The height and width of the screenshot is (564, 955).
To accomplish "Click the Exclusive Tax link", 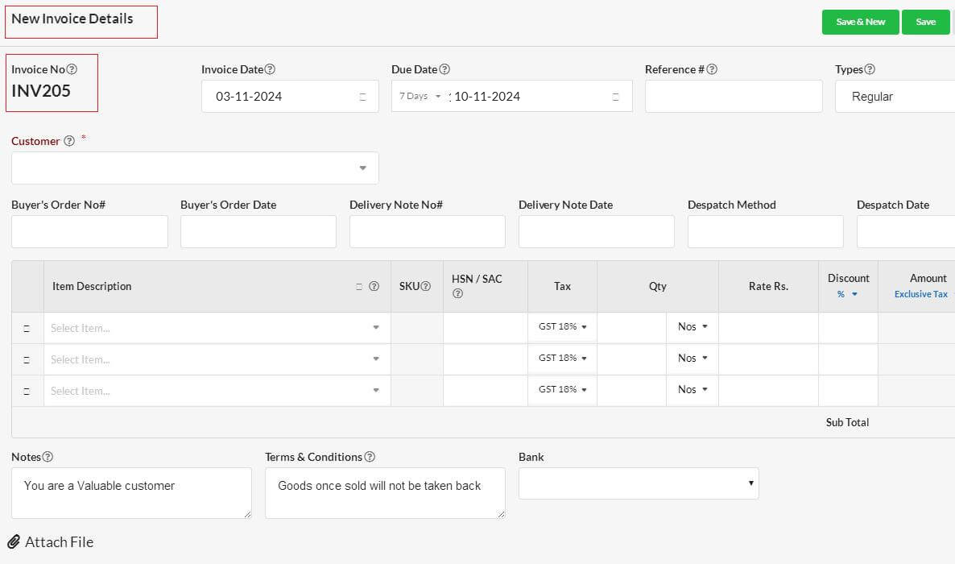I will (x=920, y=294).
